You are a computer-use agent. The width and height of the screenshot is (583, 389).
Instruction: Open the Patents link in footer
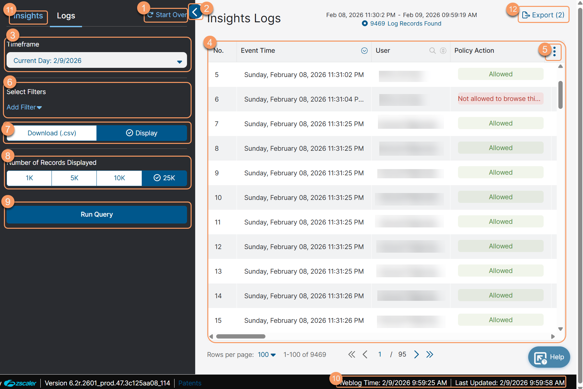[190, 383]
